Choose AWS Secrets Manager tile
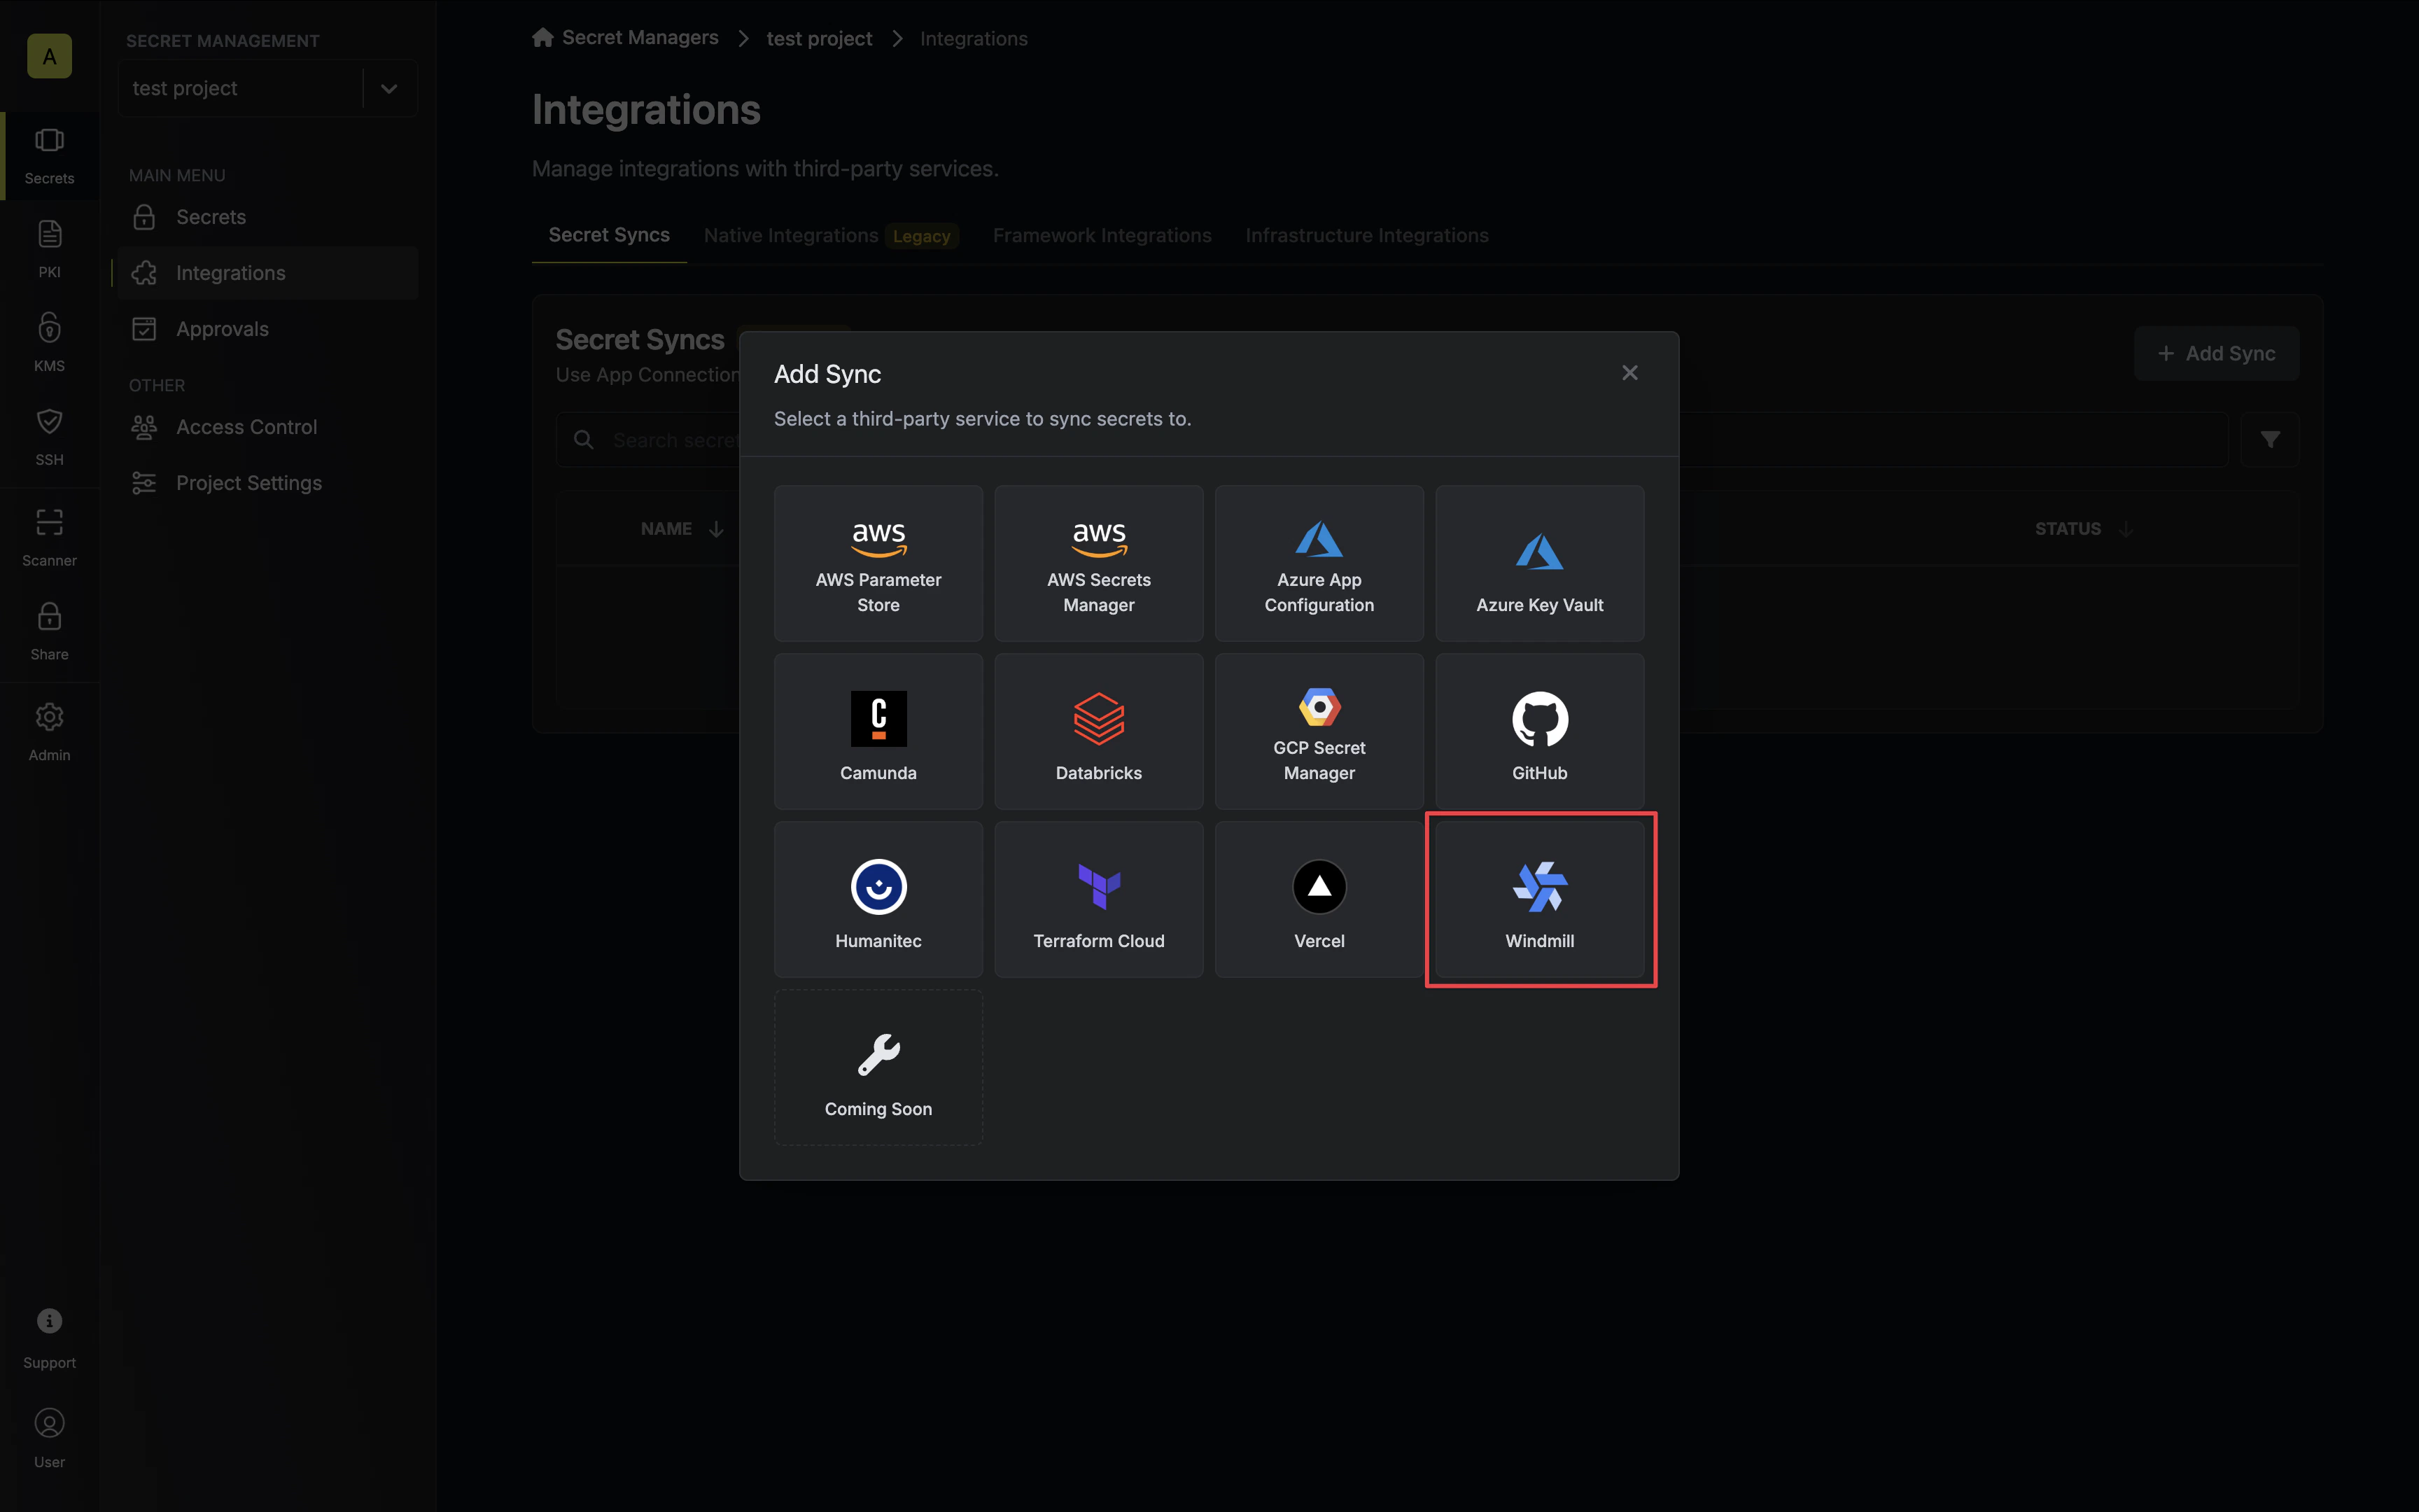Screen dimensions: 2419x1512 1098,563
